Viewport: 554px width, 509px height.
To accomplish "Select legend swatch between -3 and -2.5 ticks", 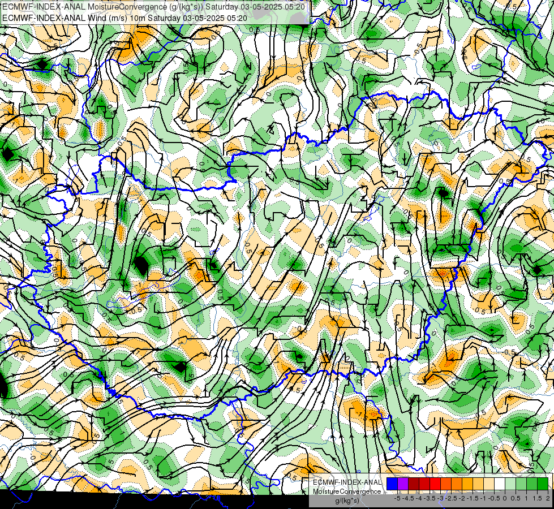I will click(x=446, y=484).
